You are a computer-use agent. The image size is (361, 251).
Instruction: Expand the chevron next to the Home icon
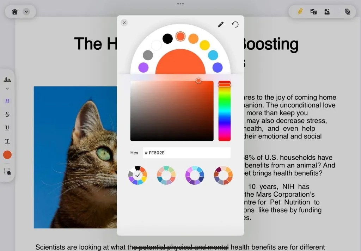pos(25,11)
